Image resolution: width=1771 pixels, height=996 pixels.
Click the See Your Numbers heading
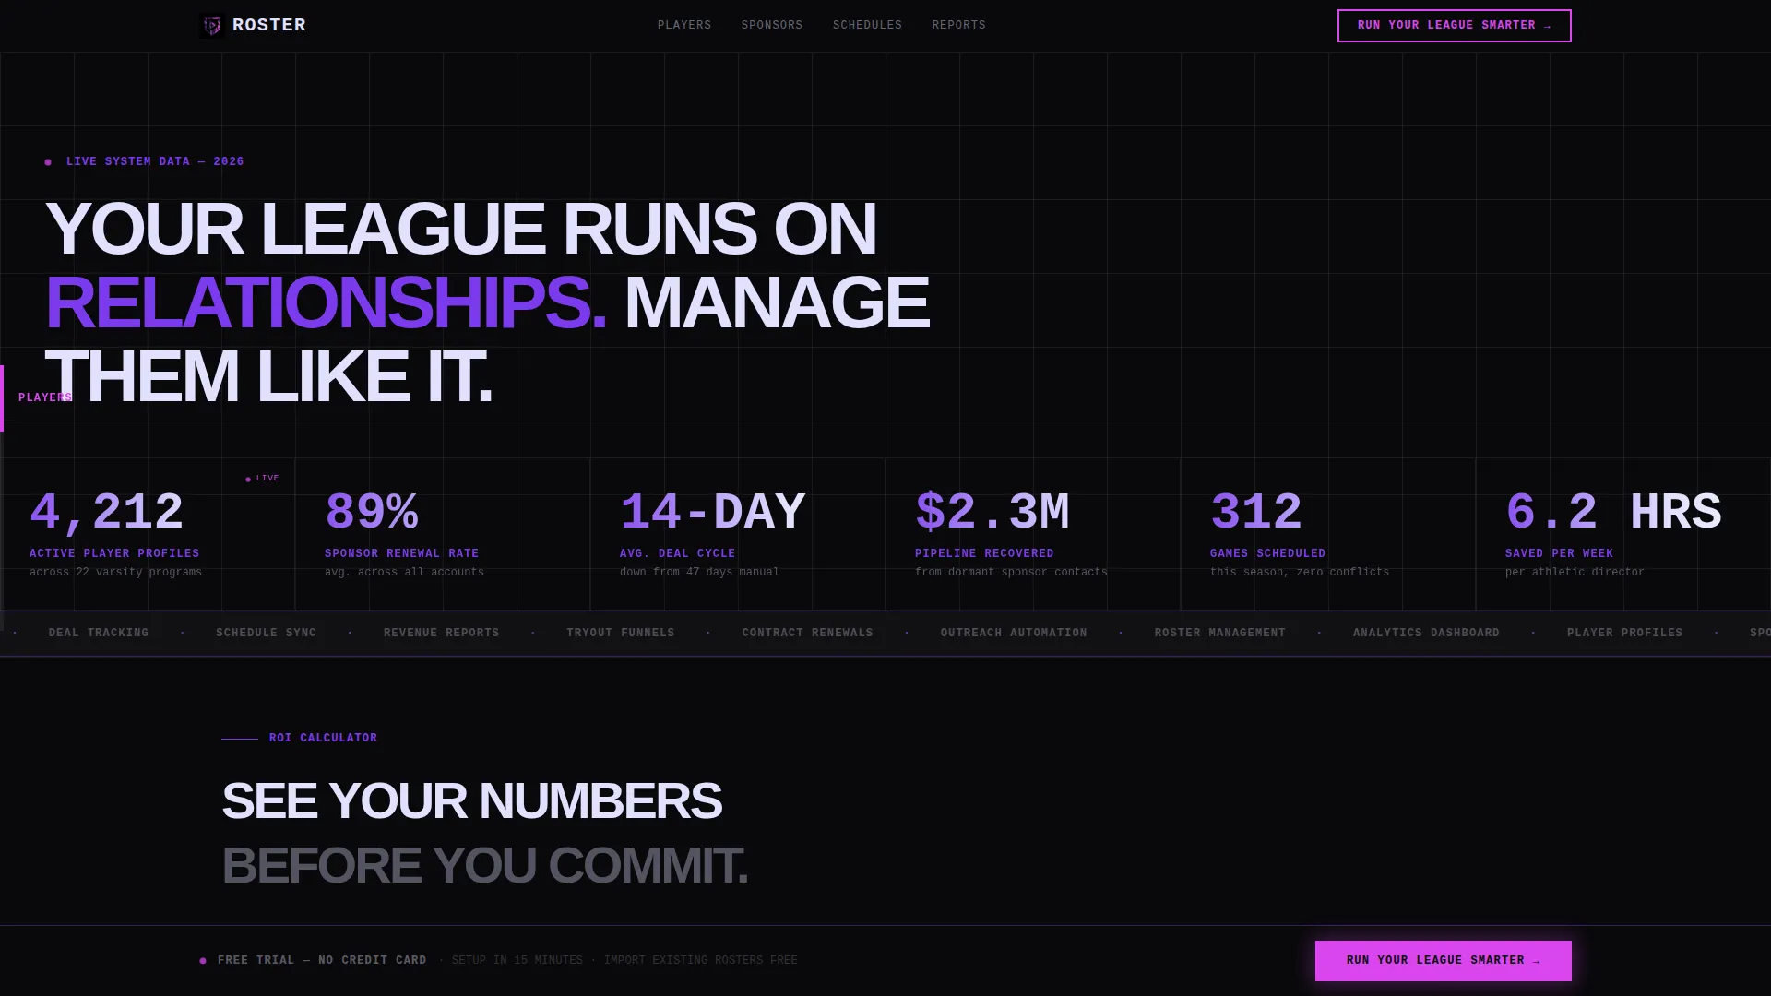471,800
